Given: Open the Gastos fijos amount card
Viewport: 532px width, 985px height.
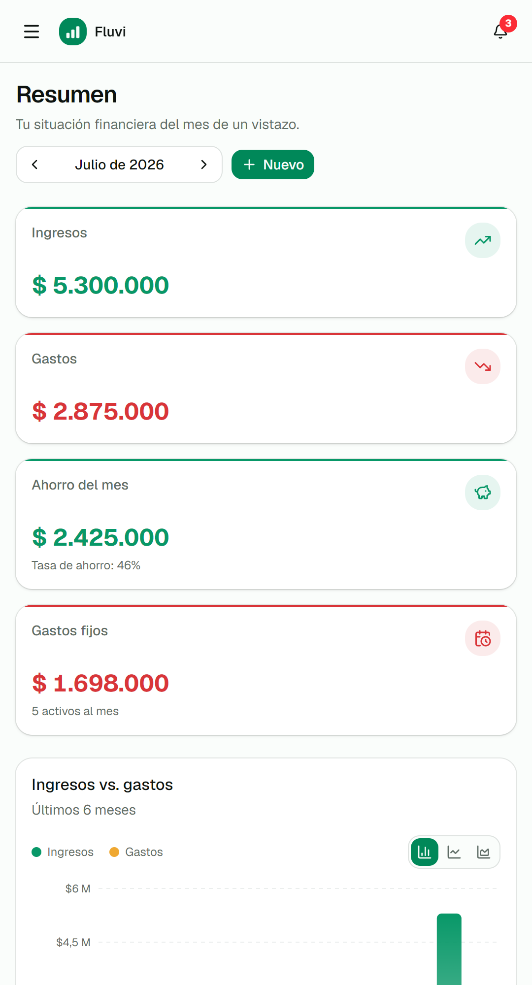Looking at the screenshot, I should click(266, 670).
